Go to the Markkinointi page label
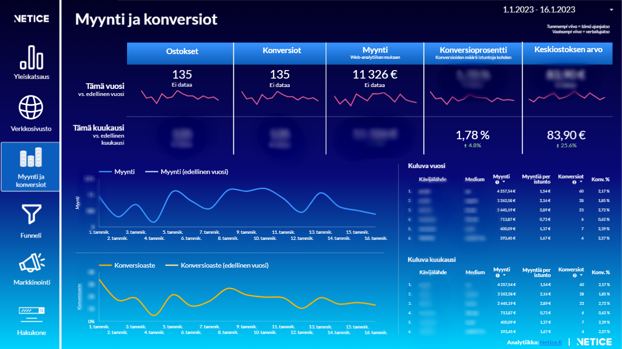The height and width of the screenshot is (349, 622). [32, 282]
